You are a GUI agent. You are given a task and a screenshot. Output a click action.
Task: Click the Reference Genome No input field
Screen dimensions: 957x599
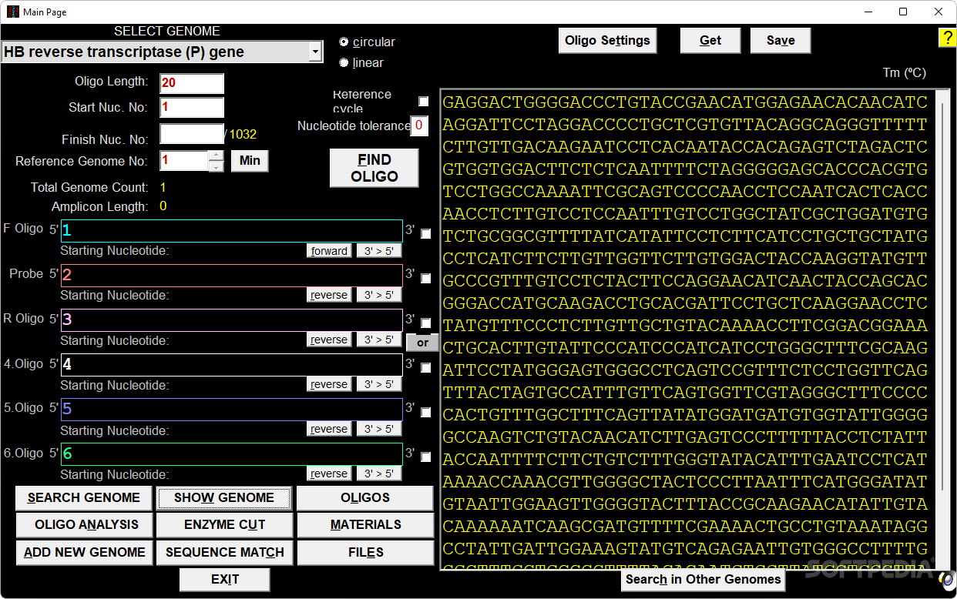tap(184, 161)
